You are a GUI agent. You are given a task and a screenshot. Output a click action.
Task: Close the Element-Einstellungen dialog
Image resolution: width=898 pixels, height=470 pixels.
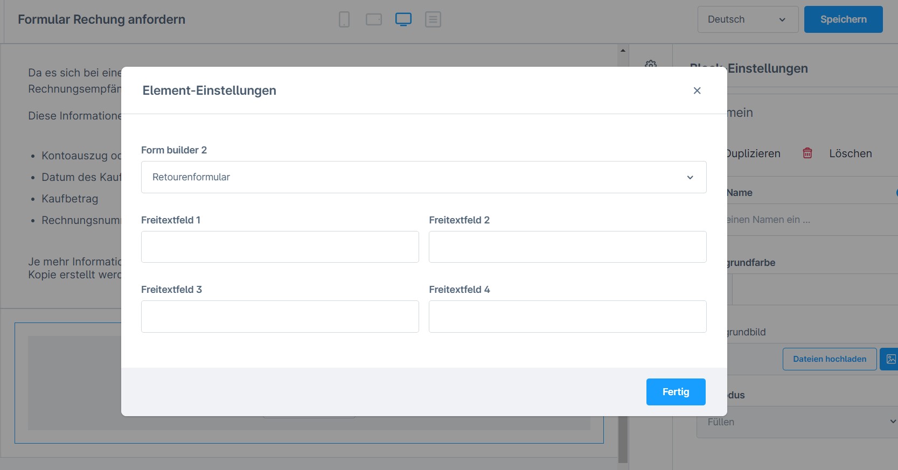tap(697, 90)
